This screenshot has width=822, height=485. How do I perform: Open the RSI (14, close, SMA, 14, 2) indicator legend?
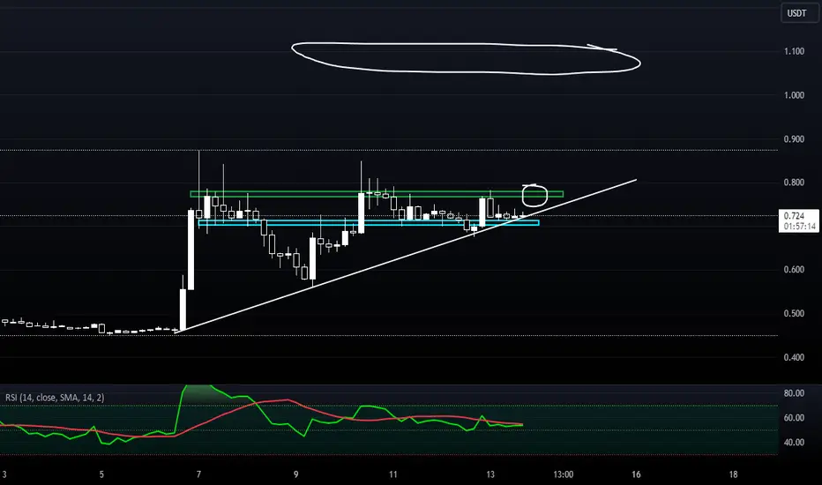(55, 398)
